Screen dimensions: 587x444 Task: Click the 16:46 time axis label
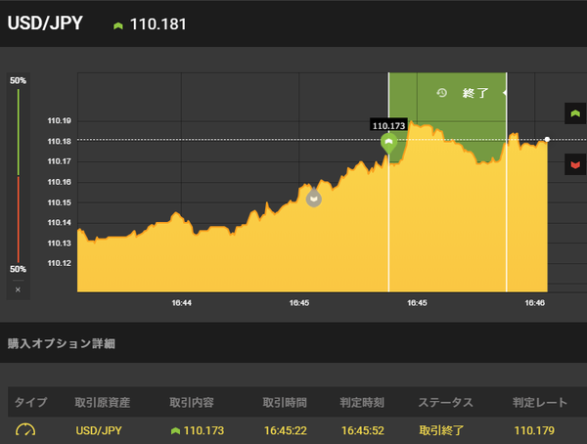pyautogui.click(x=534, y=303)
